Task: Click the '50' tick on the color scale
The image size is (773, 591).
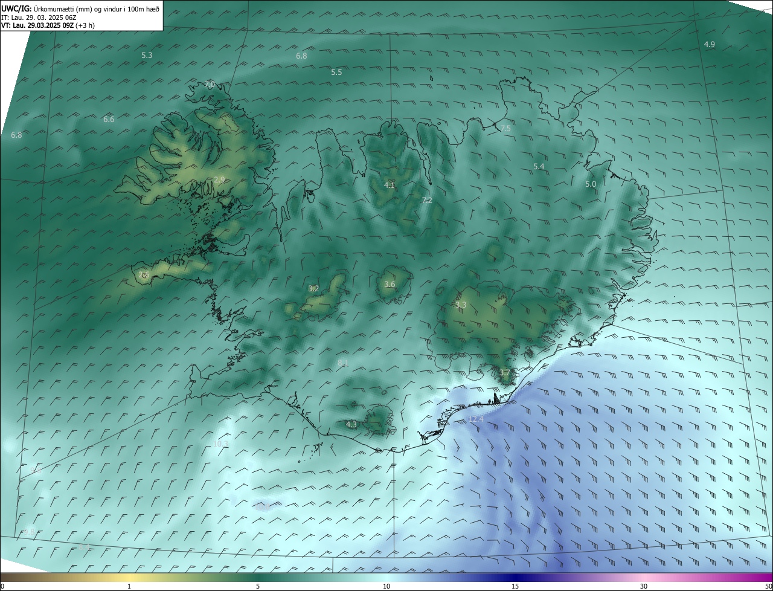Action: pos(768,586)
